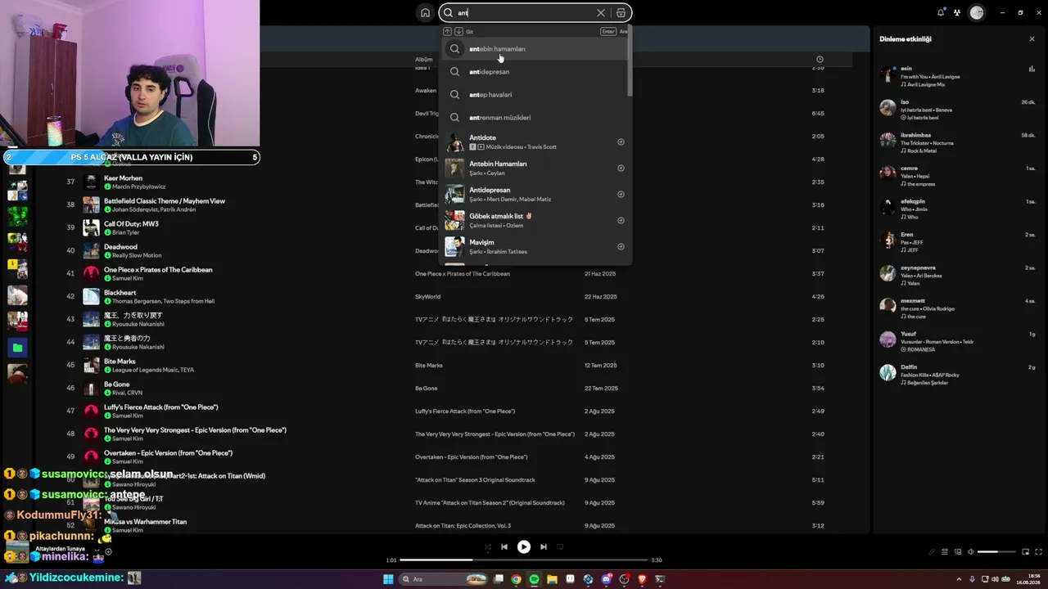
Task: Close the Dinleme etkinliği panel
Action: pos(1032,39)
